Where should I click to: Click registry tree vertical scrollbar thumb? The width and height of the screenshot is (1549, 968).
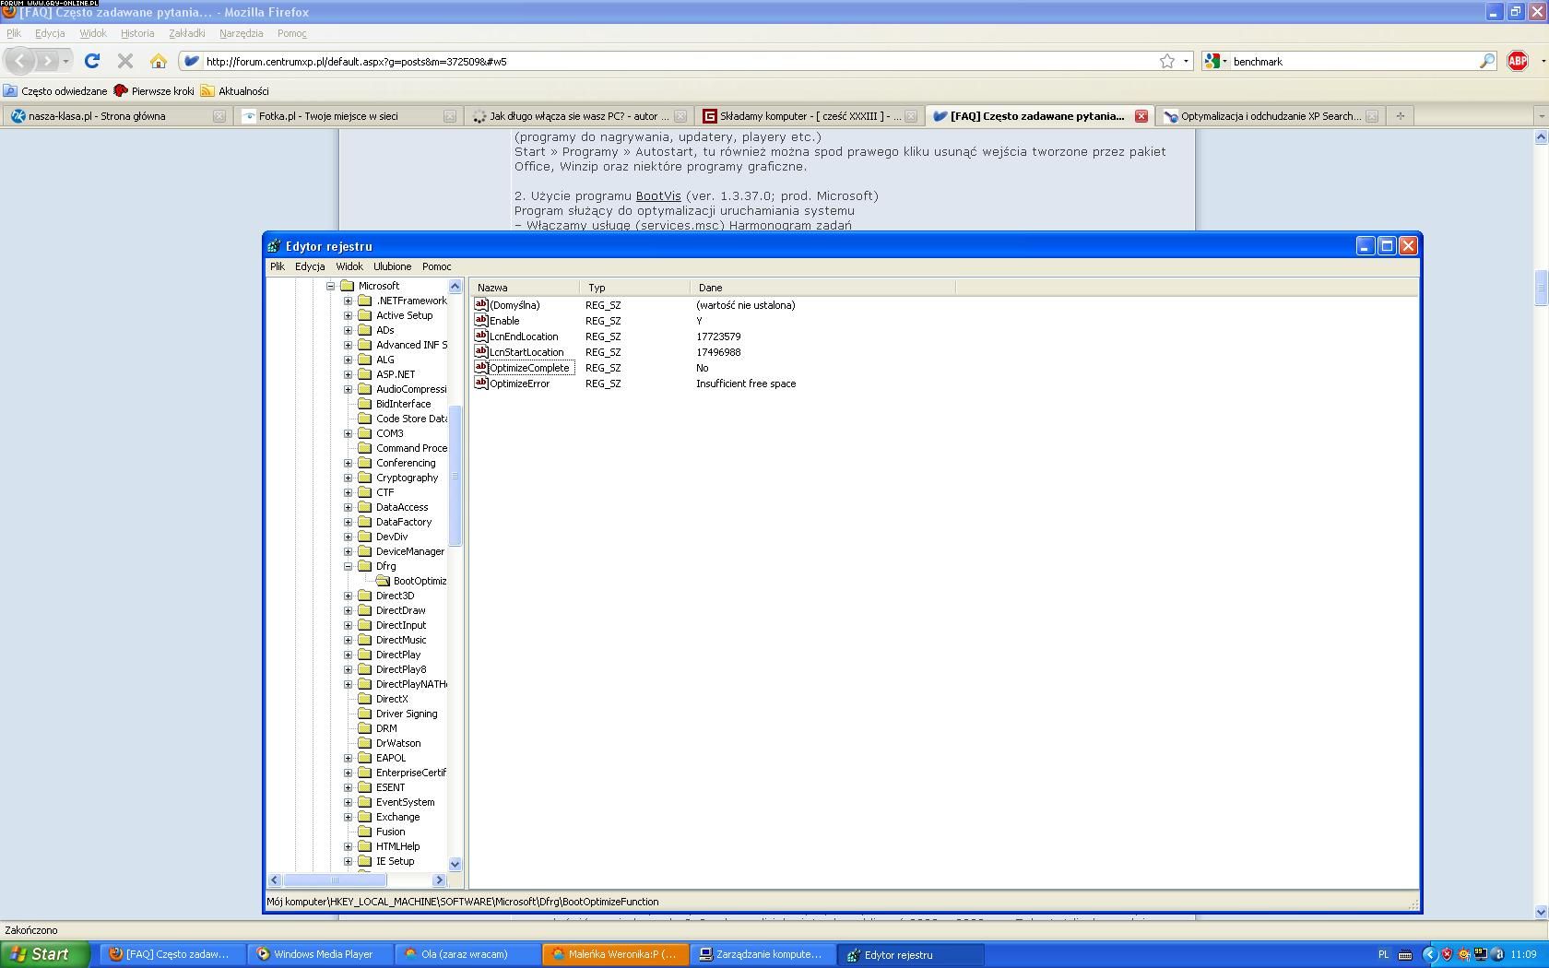point(455,476)
